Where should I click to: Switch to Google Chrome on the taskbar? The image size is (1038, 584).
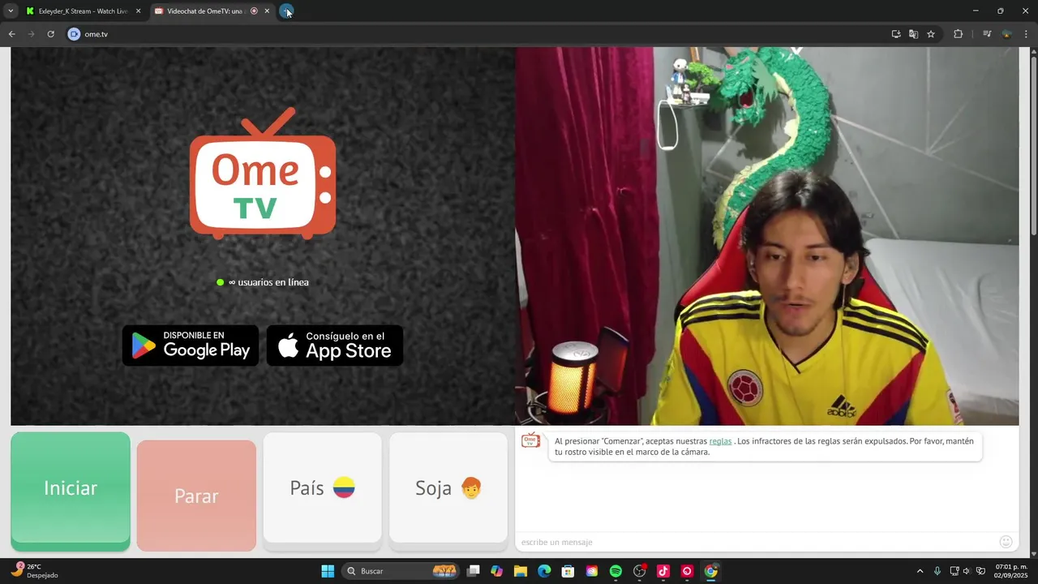711,571
